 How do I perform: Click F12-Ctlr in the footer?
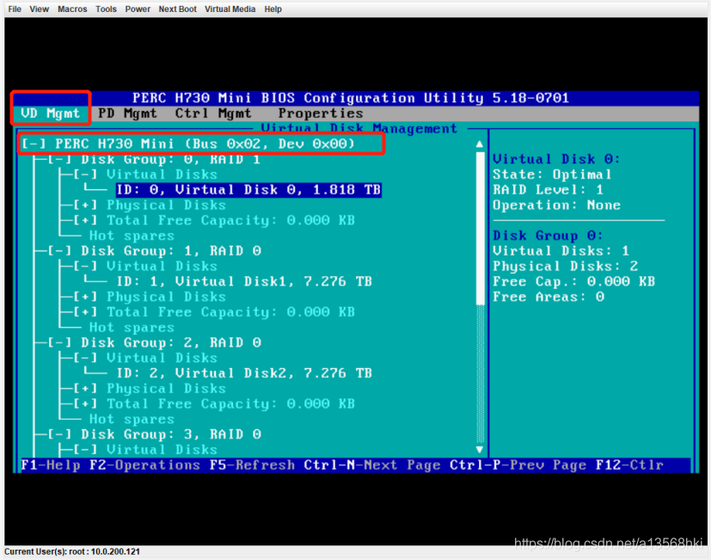[629, 465]
